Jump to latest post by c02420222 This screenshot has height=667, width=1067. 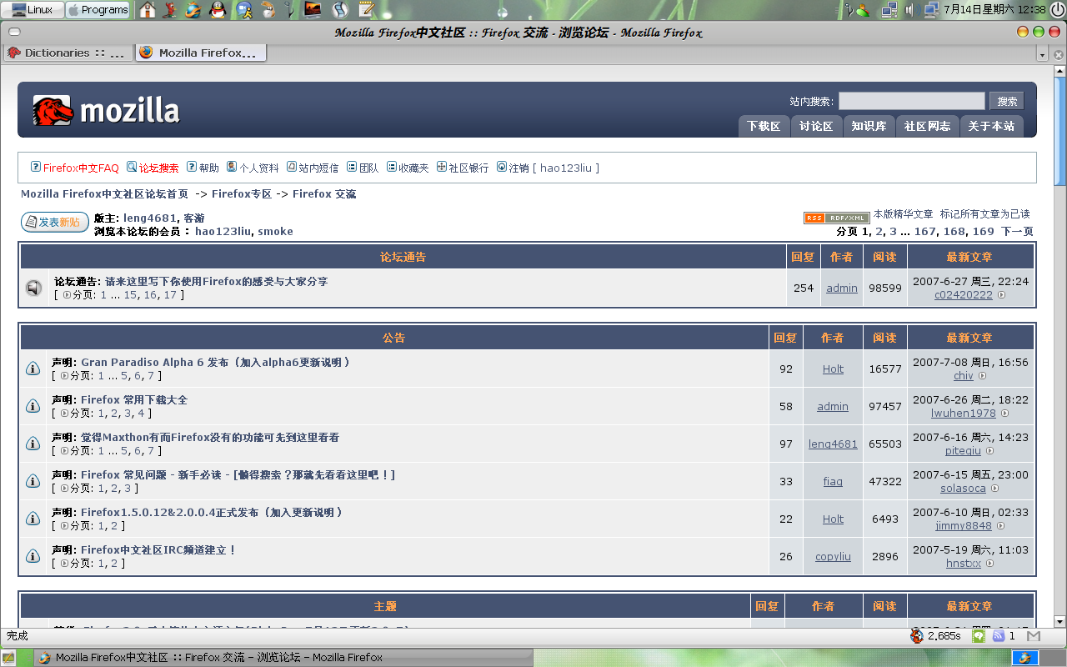coord(1002,295)
